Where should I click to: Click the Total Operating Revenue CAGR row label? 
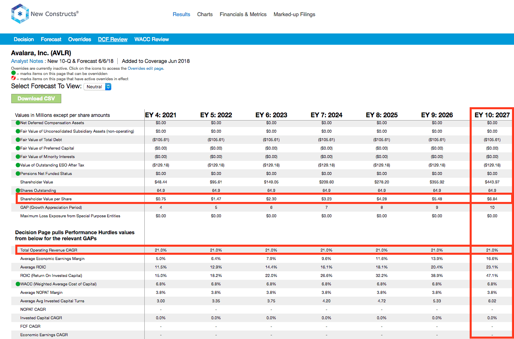tap(48, 250)
